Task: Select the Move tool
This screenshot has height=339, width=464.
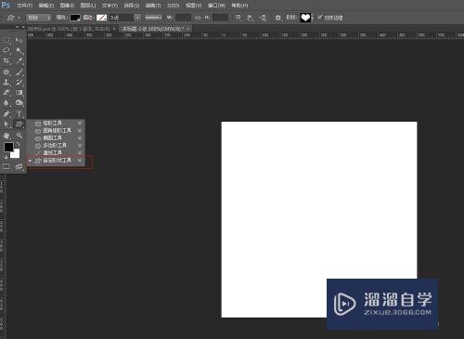Action: tap(19, 41)
